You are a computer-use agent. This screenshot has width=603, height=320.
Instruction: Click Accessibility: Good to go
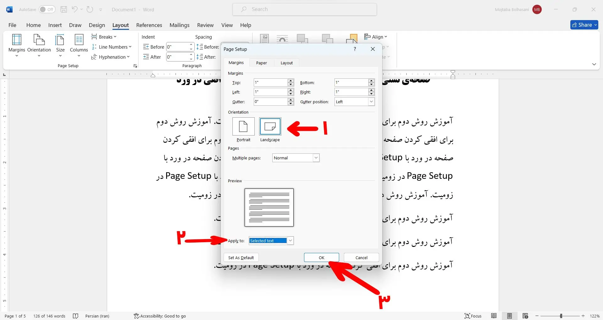[160, 316]
